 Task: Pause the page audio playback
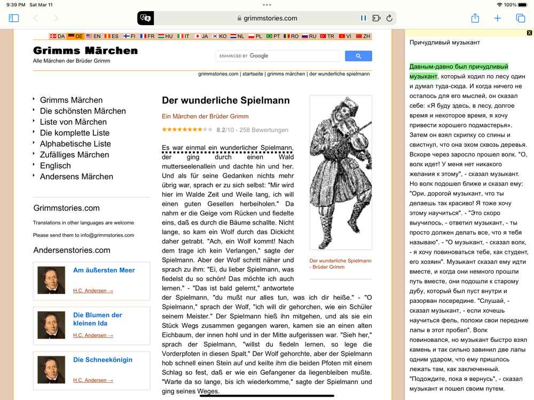click(363, 18)
